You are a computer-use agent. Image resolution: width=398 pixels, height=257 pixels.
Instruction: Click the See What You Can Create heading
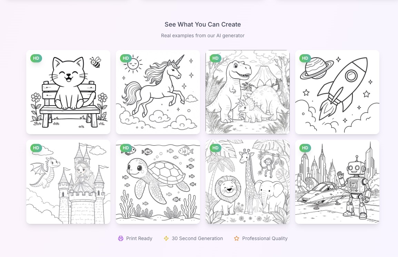tap(203, 24)
